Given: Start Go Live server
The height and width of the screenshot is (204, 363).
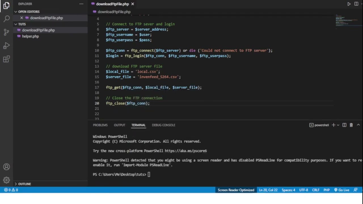Looking at the screenshot, I should point(341,190).
